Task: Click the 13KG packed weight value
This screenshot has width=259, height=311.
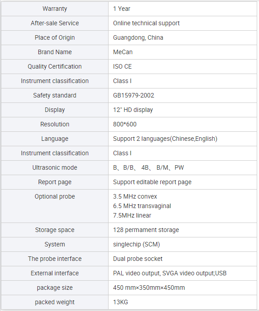Action: 120,302
